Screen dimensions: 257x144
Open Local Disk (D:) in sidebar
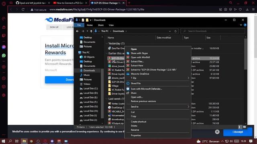(x=91, y=93)
